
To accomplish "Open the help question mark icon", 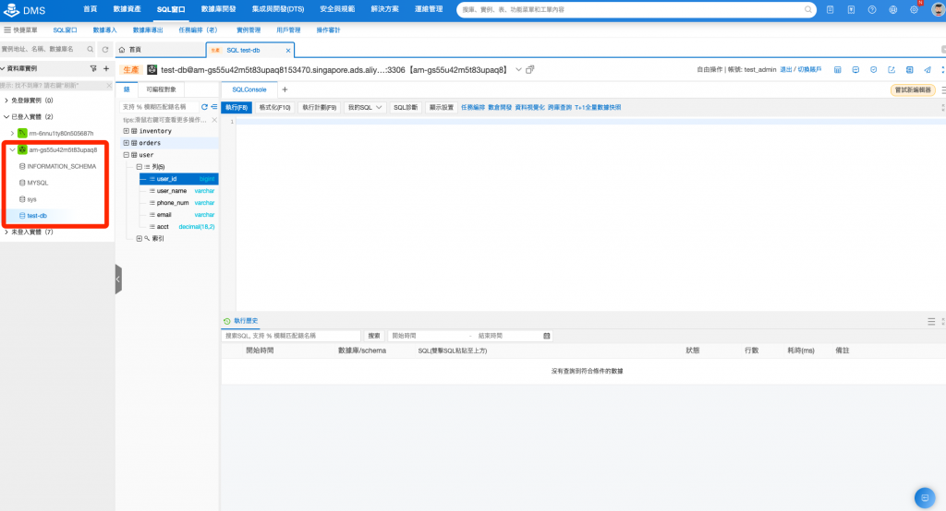I will [x=872, y=9].
